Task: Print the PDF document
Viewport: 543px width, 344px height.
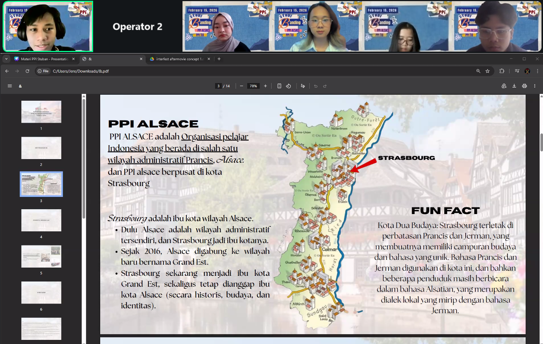Action: (x=524, y=86)
